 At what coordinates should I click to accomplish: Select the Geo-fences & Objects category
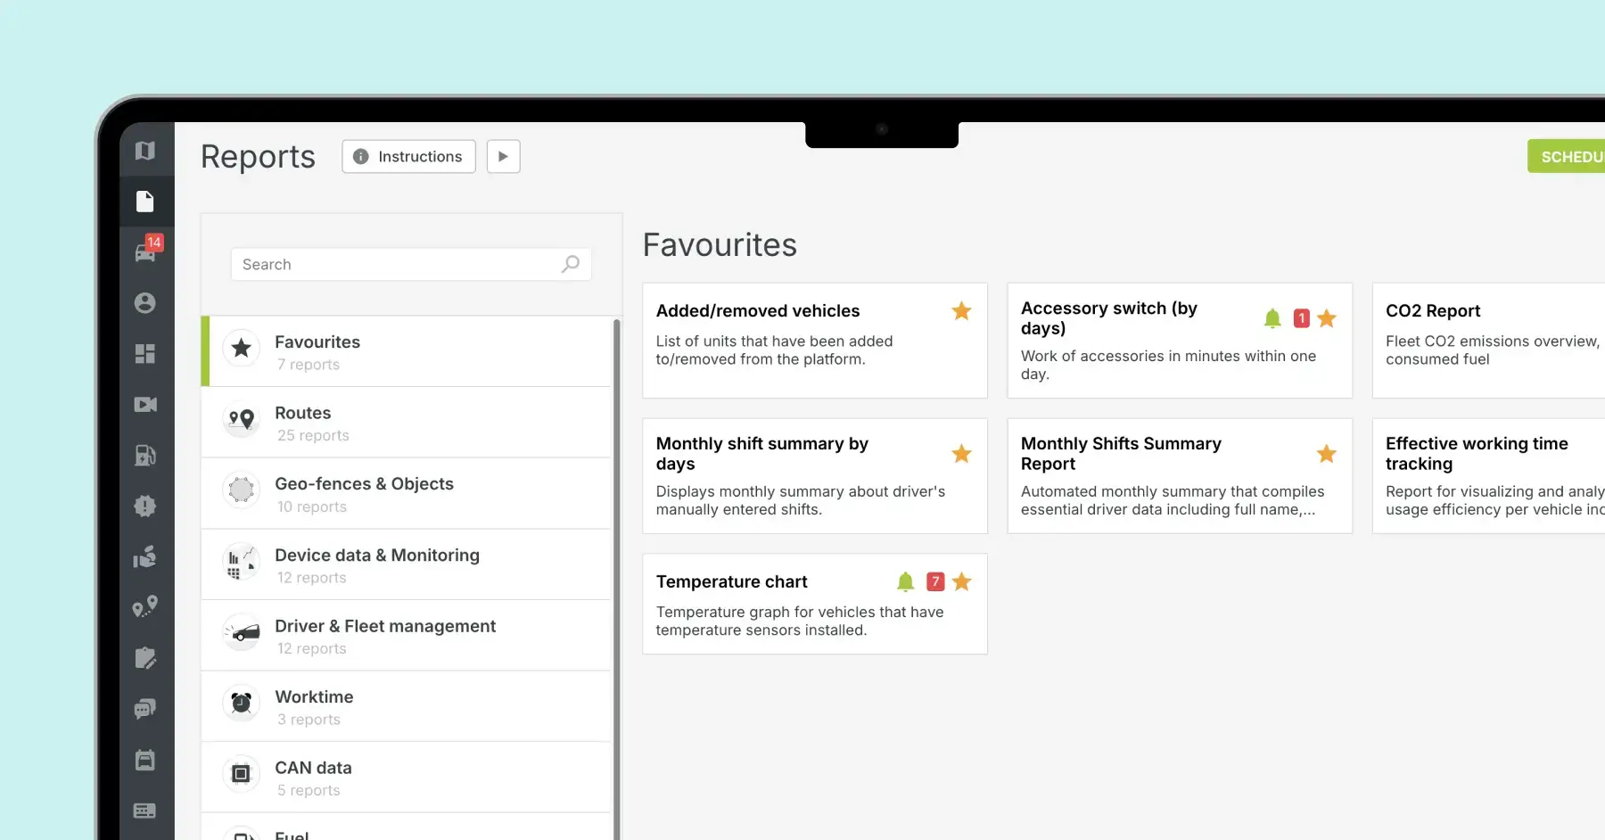tap(407, 494)
